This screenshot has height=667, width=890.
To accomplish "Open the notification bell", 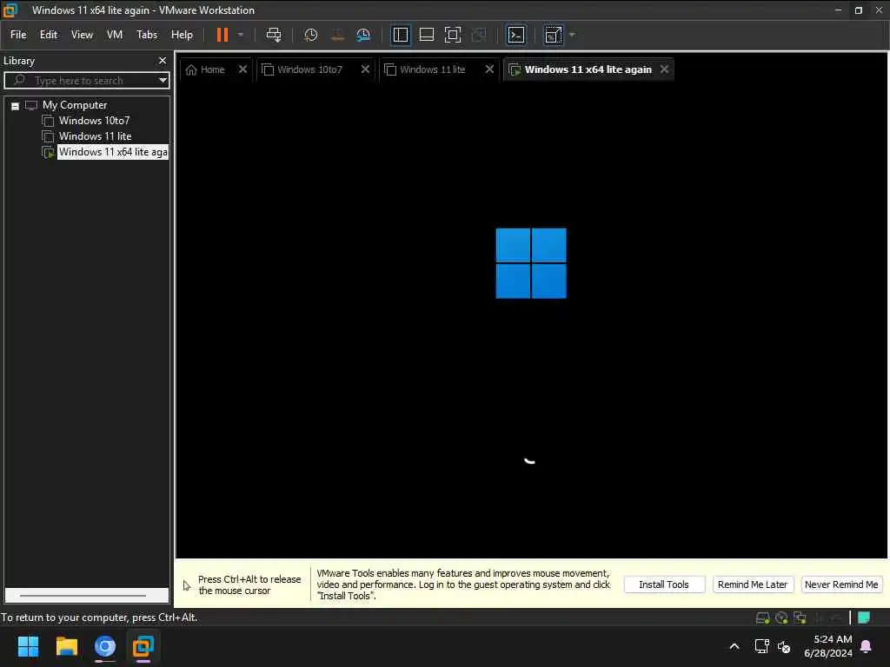I will (867, 646).
